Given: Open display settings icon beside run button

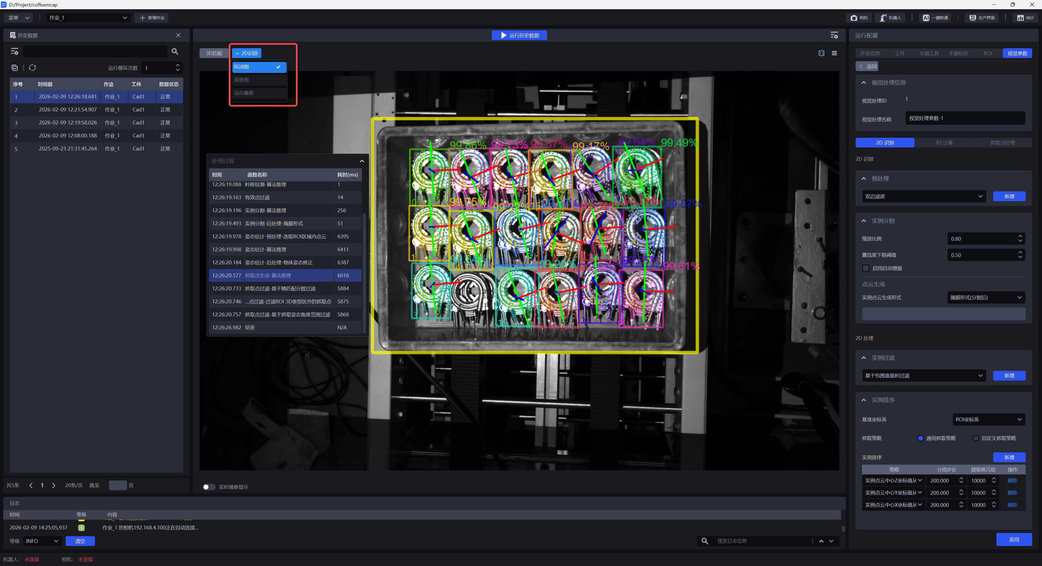Looking at the screenshot, I should 834,35.
